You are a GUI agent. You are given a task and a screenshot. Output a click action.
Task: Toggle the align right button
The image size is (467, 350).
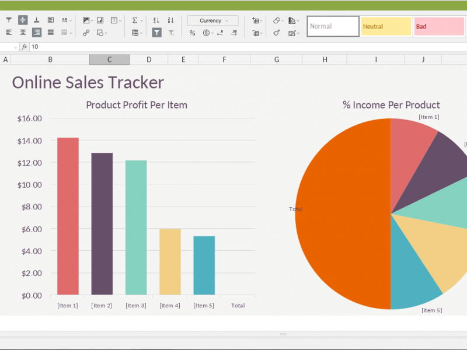(37, 33)
